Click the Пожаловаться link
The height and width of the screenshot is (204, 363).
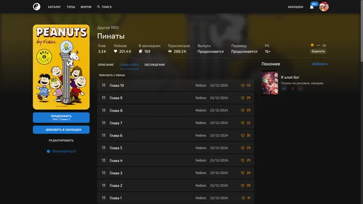[x=64, y=151]
